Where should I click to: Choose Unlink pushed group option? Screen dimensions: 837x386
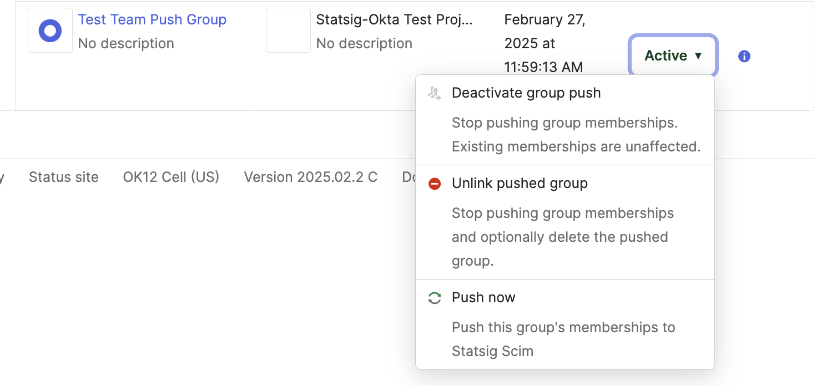pyautogui.click(x=520, y=184)
